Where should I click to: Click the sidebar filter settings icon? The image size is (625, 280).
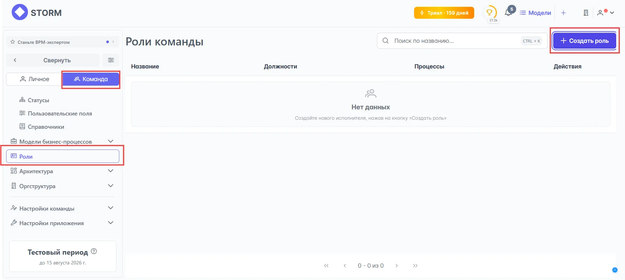click(x=111, y=60)
